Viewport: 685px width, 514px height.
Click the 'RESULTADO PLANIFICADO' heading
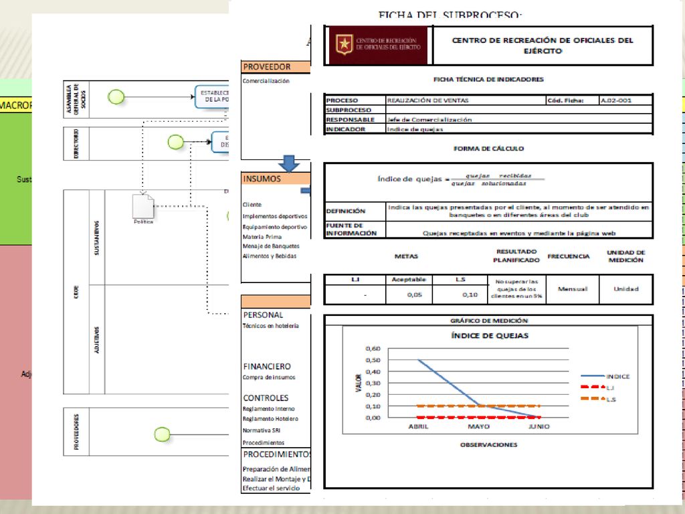tap(516, 256)
